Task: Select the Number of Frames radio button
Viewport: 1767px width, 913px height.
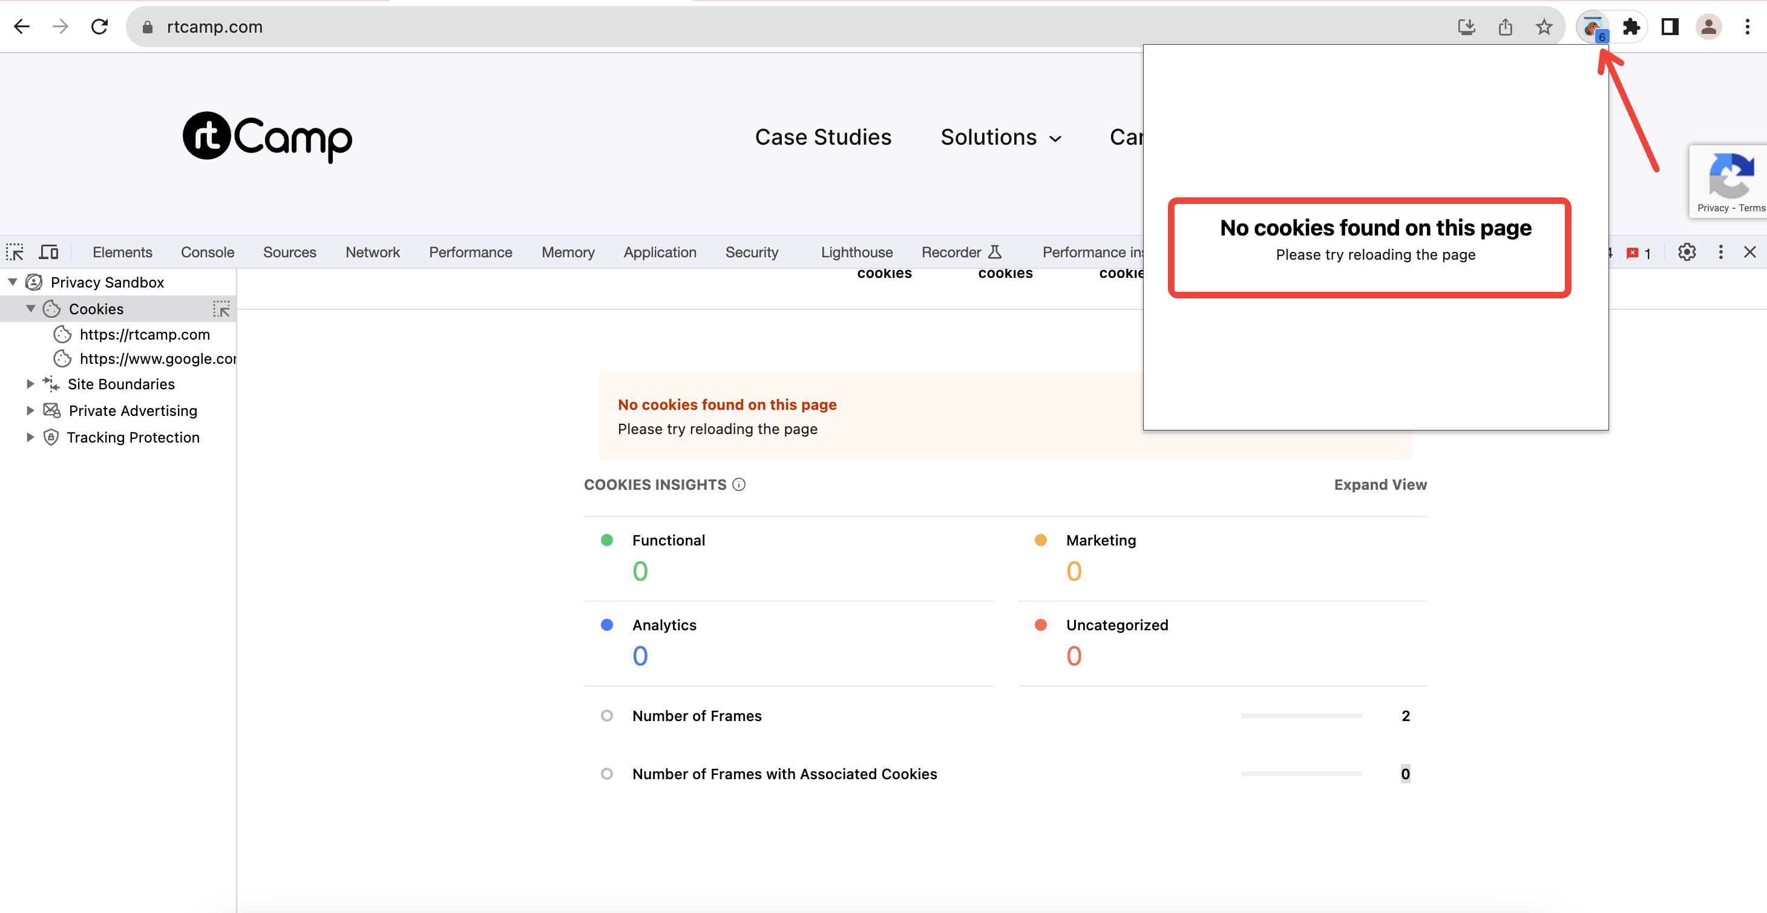Action: [x=606, y=715]
